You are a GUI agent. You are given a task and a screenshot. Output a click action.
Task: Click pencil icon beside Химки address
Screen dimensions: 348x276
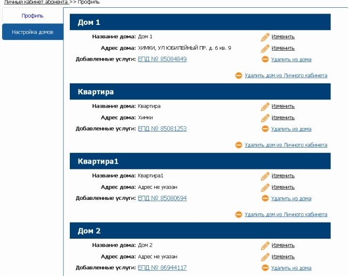[x=265, y=118]
